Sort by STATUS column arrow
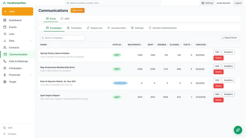Screen dimensions: 246x138 coord(122,45)
